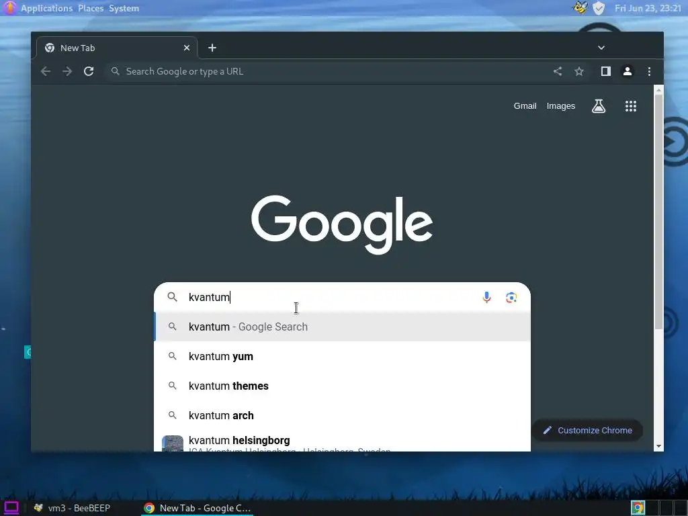Click the magnifier icon beside 'kvantum themes'

tap(173, 386)
